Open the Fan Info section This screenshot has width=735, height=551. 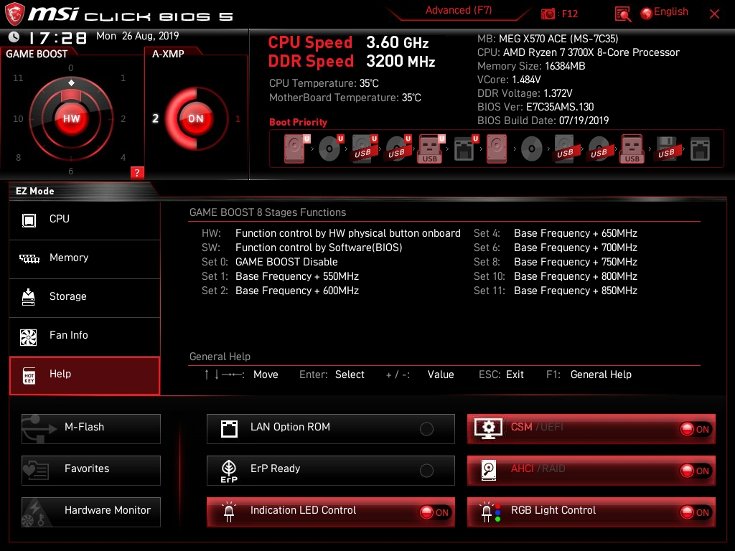[x=85, y=336]
